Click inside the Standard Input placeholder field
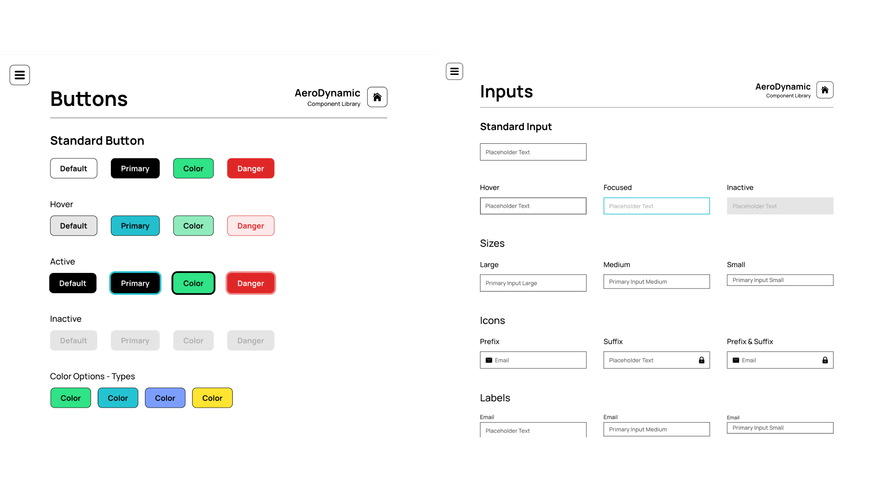The image size is (876, 493). tap(533, 152)
